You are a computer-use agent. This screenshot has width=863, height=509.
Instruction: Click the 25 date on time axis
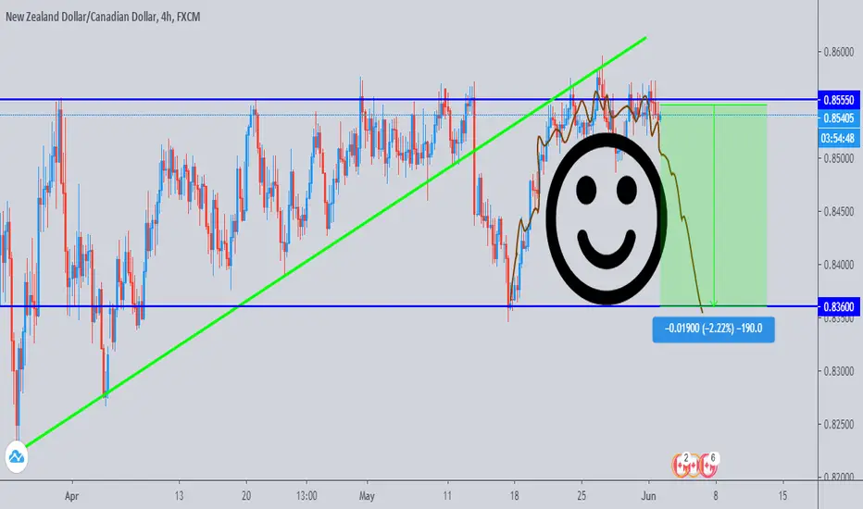(582, 496)
